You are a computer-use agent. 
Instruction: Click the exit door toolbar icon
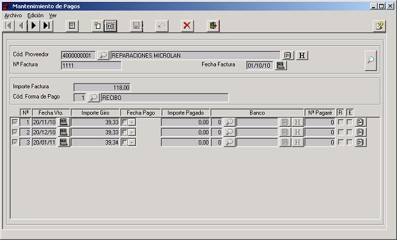pos(213,26)
